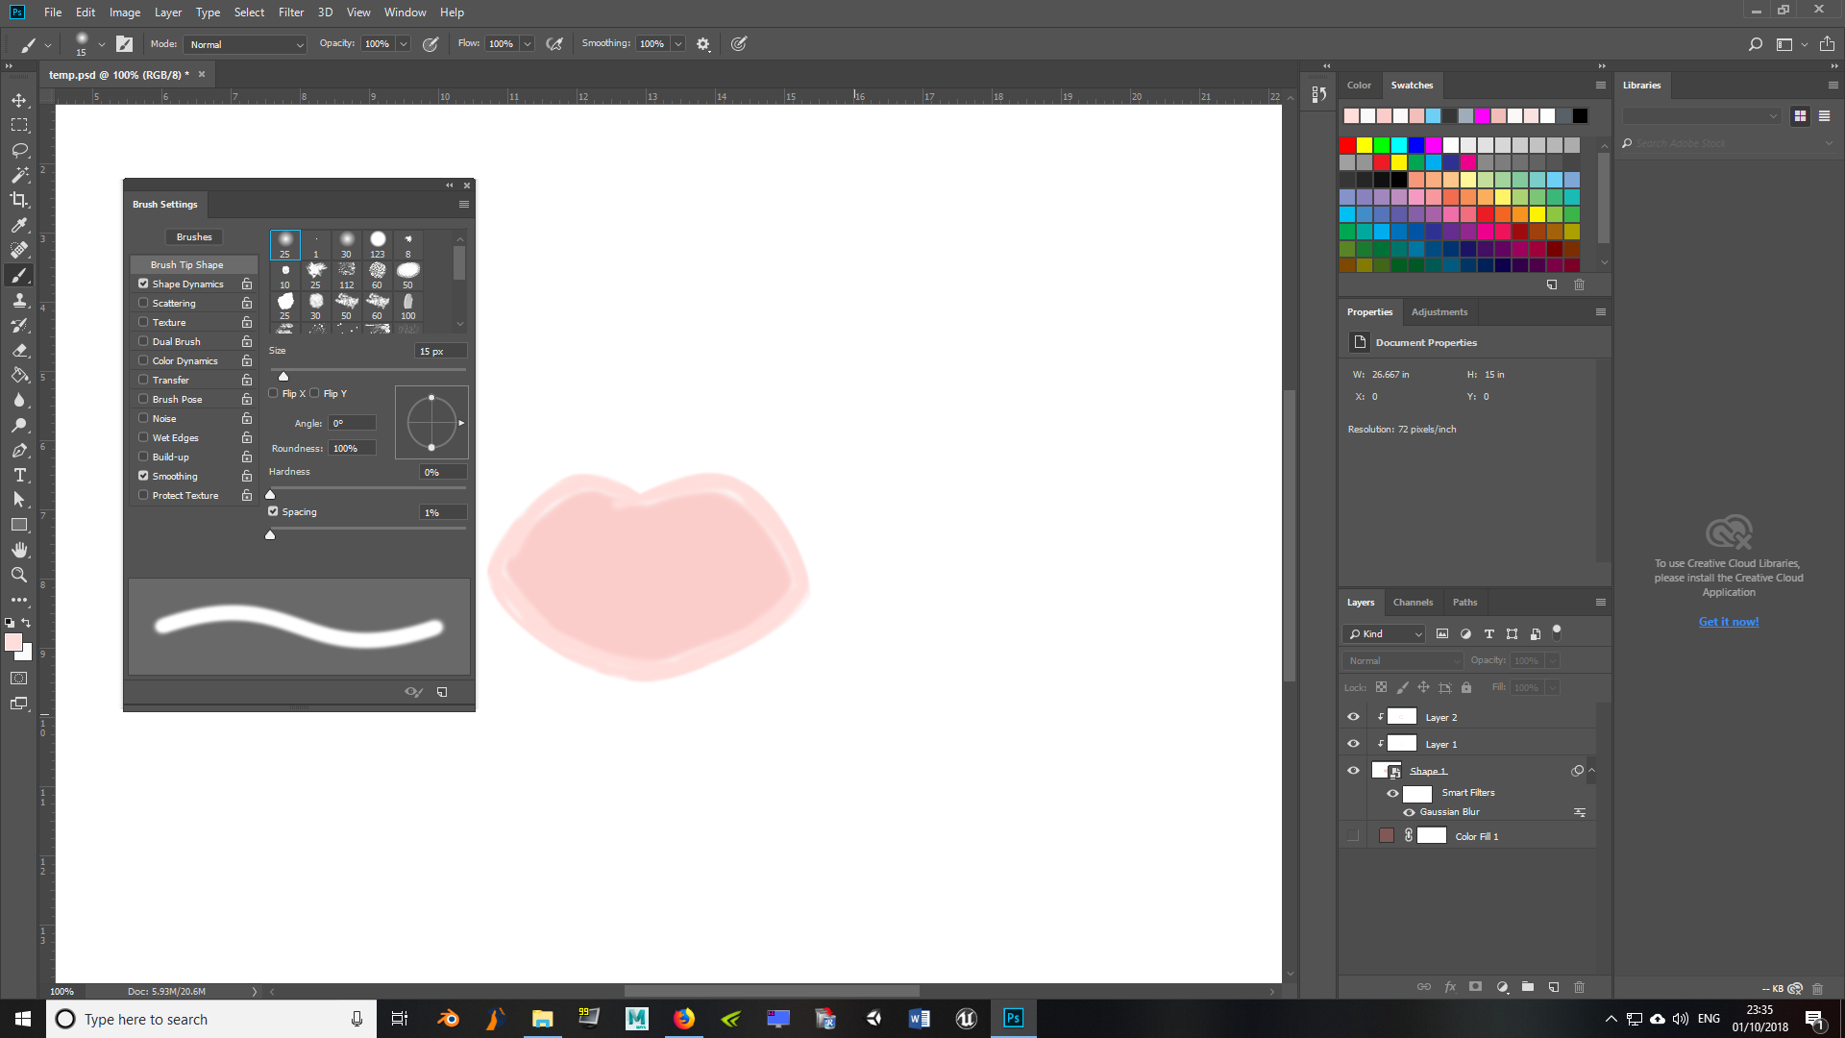
Task: Click the Firefox icon on the taskbar
Action: (684, 1018)
